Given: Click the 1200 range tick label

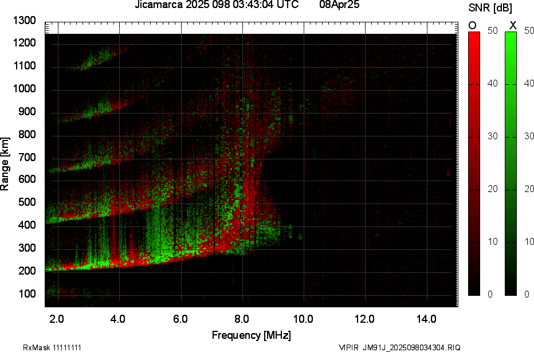Looking at the screenshot, I should click(25, 43).
